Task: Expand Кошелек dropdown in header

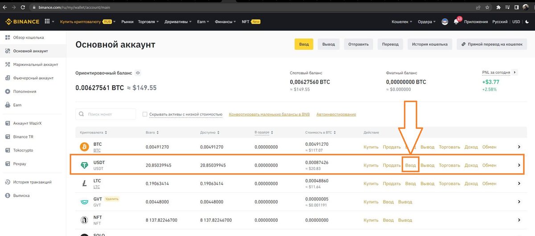Action: (x=402, y=21)
